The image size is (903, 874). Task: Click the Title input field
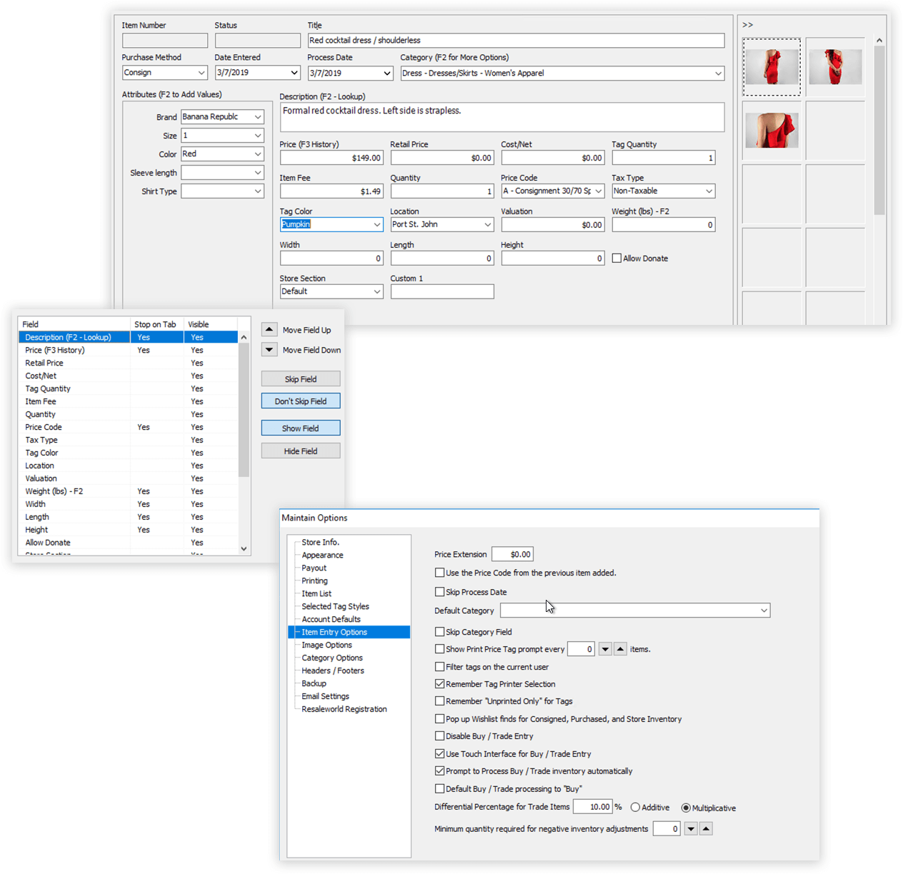pos(516,41)
